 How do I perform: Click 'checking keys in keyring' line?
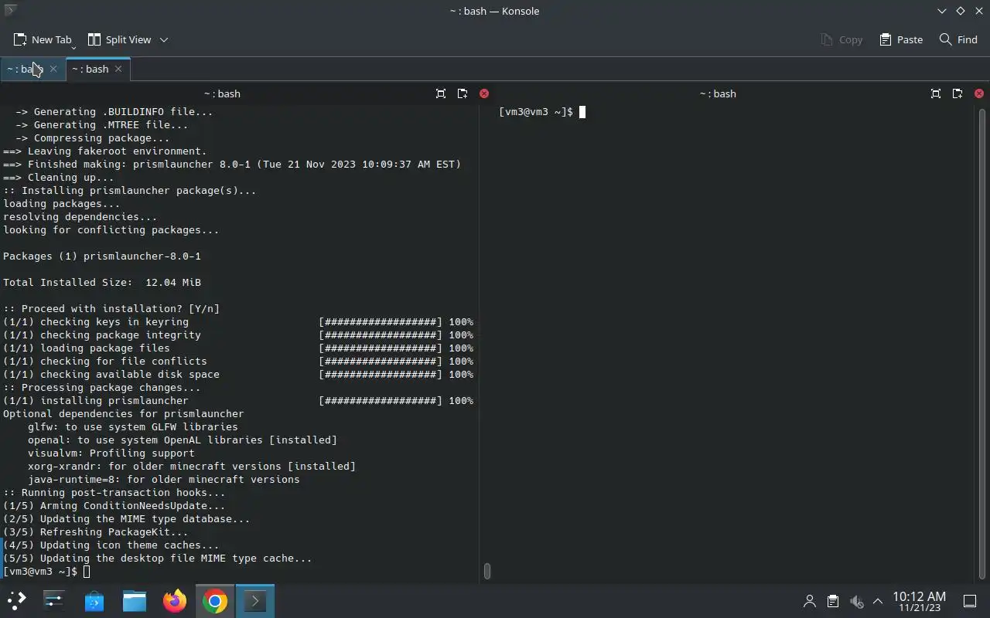tap(238, 322)
